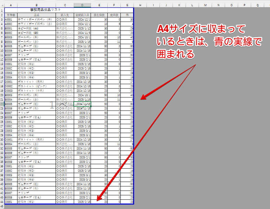Select column K header
Viewport: 270px width, 209px height.
point(179,5)
